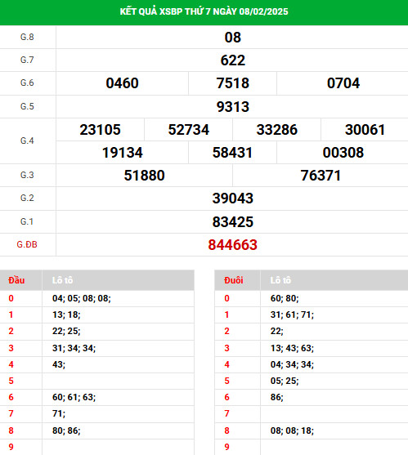Click the G.ĐB row label
The height and width of the screenshot is (455, 408).
click(27, 244)
